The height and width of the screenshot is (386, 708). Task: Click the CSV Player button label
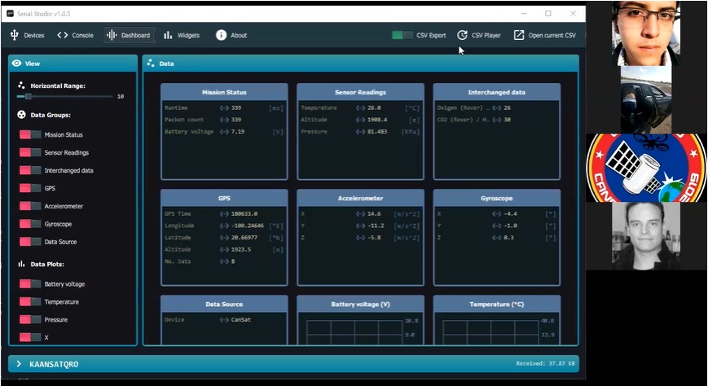click(x=486, y=35)
